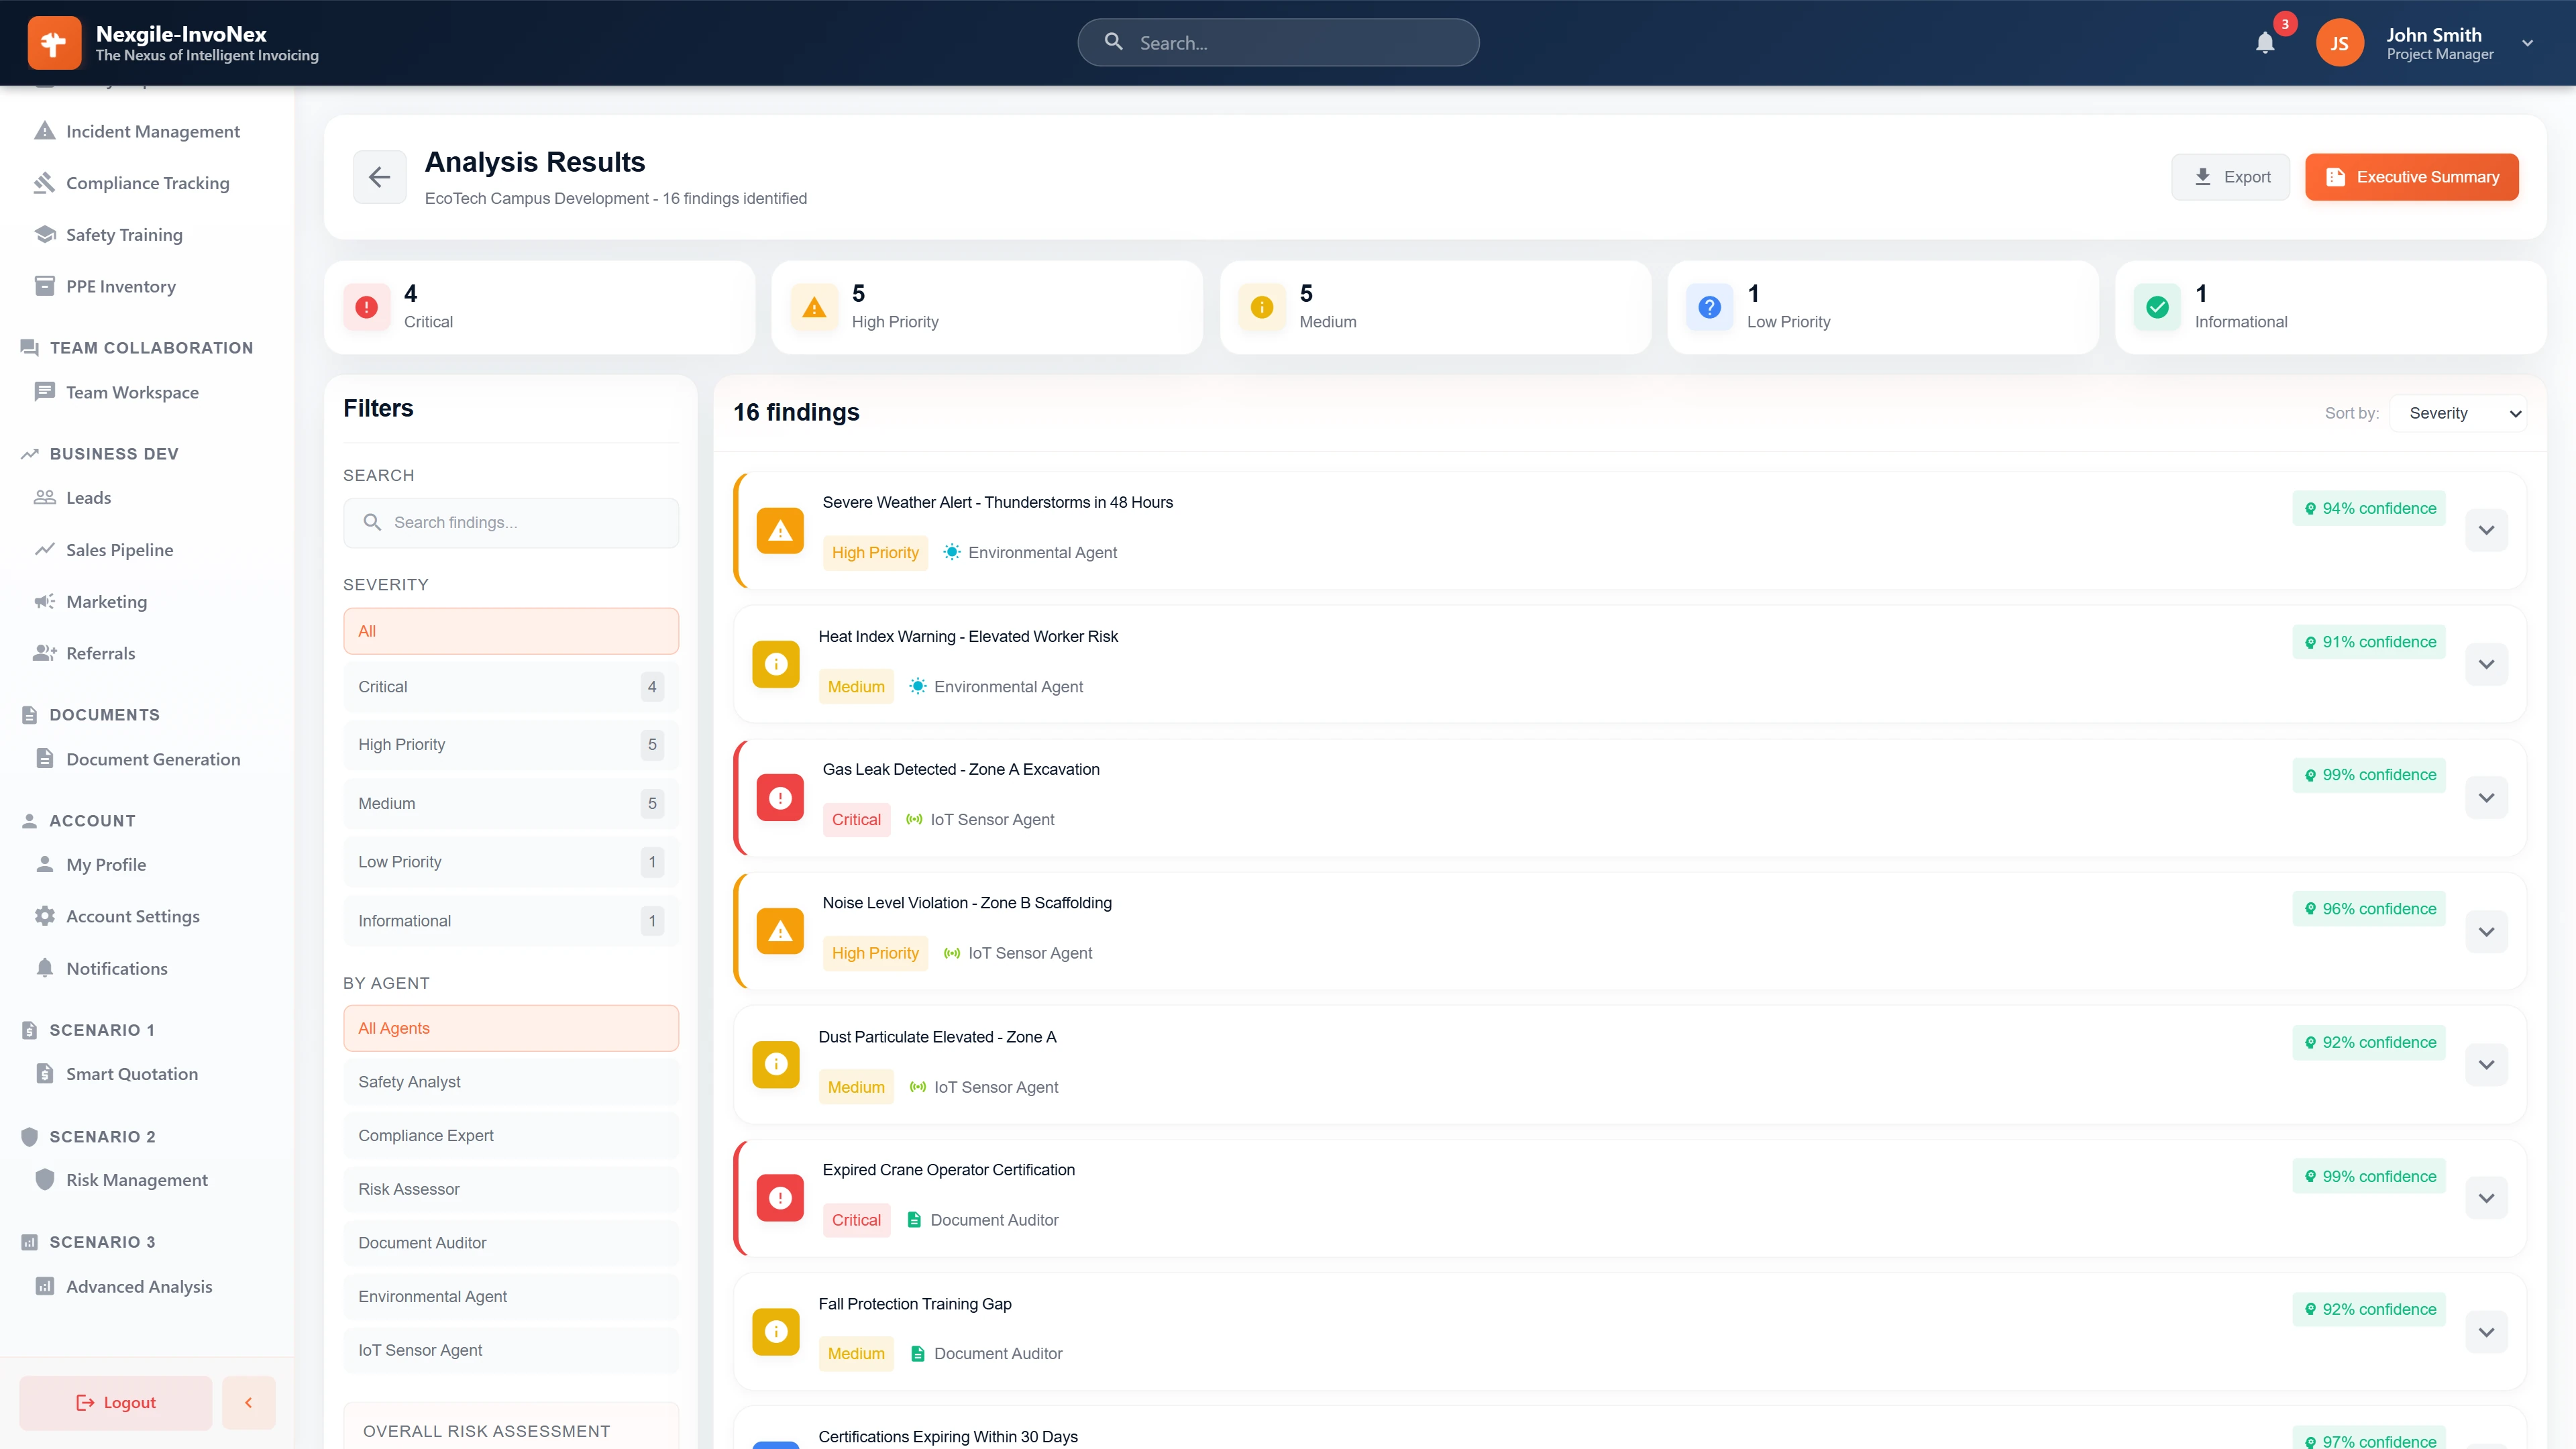Select the High Priority severity filter

510,745
